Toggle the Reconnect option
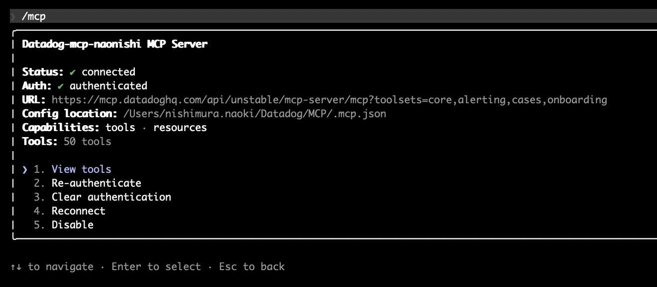Screen dimensions: 657x287 (78, 211)
